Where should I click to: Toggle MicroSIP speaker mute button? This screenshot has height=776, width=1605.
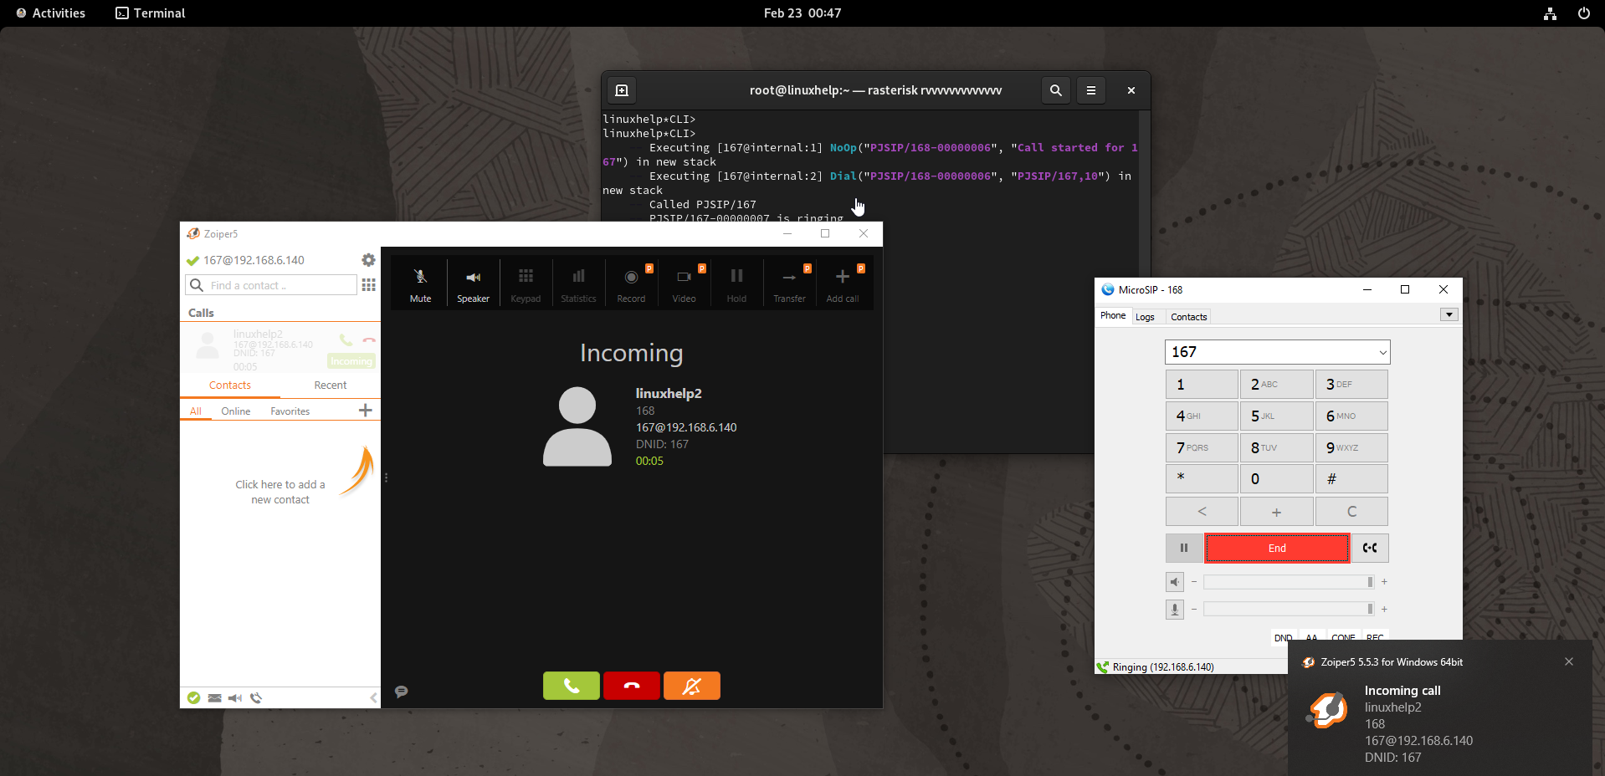(1175, 582)
